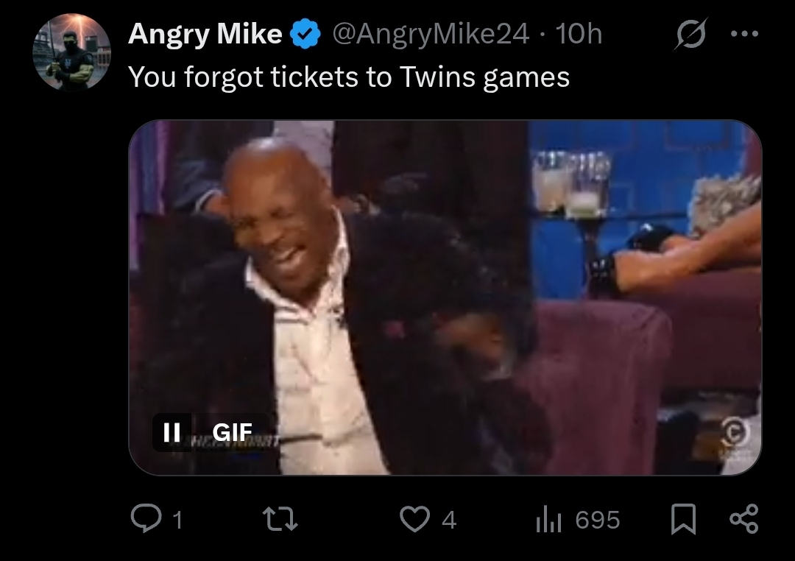Click the GIF label badge
The image size is (795, 561).
pyautogui.click(x=232, y=432)
